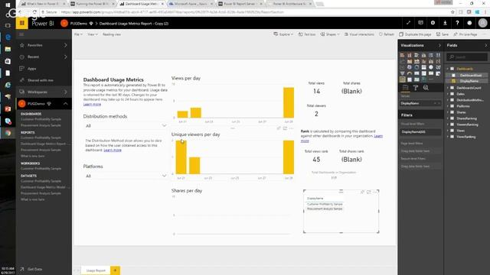490x275 pixels.
Task: Click Get Data at the bottom left
Action: click(34, 269)
